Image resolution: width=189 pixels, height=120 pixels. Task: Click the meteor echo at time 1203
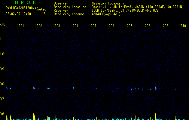tap(56, 89)
